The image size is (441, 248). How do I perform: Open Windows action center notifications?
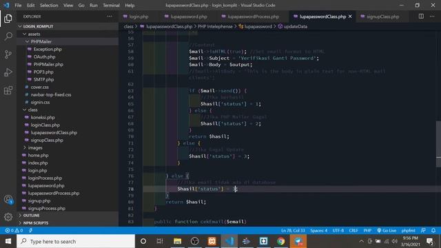click(x=430, y=241)
